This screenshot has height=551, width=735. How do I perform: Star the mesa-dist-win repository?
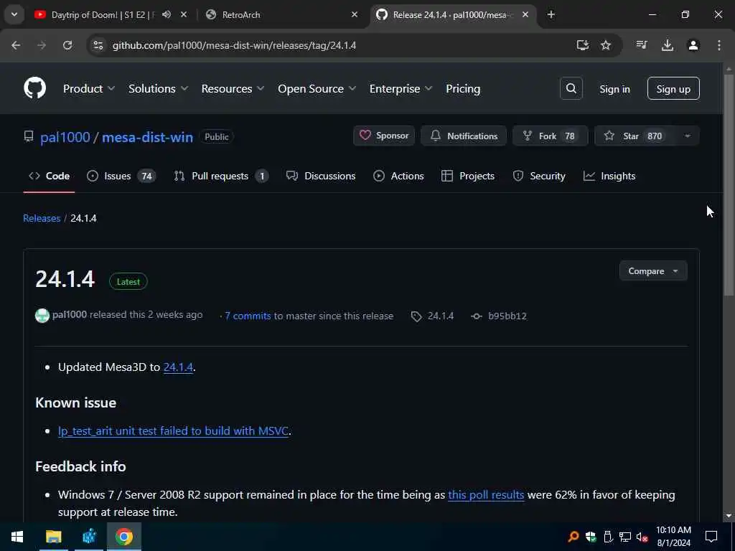pyautogui.click(x=635, y=136)
